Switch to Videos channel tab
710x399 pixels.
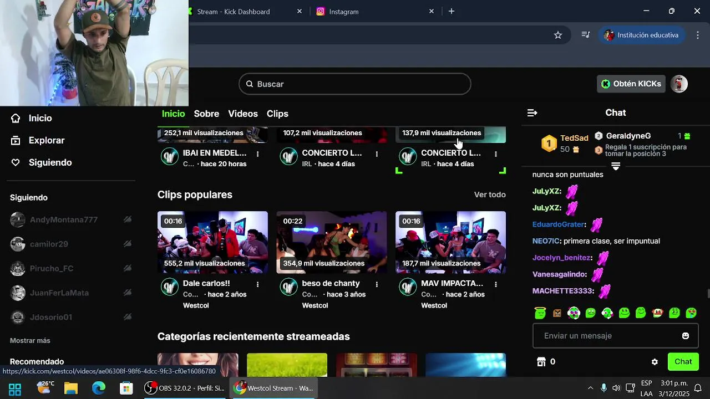coord(243,114)
